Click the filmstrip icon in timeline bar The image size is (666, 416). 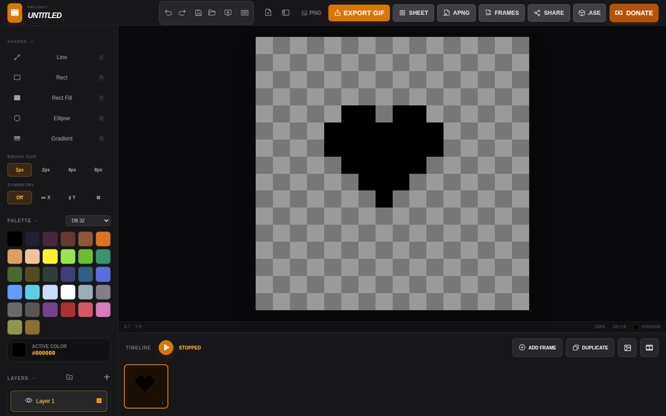[x=649, y=348]
